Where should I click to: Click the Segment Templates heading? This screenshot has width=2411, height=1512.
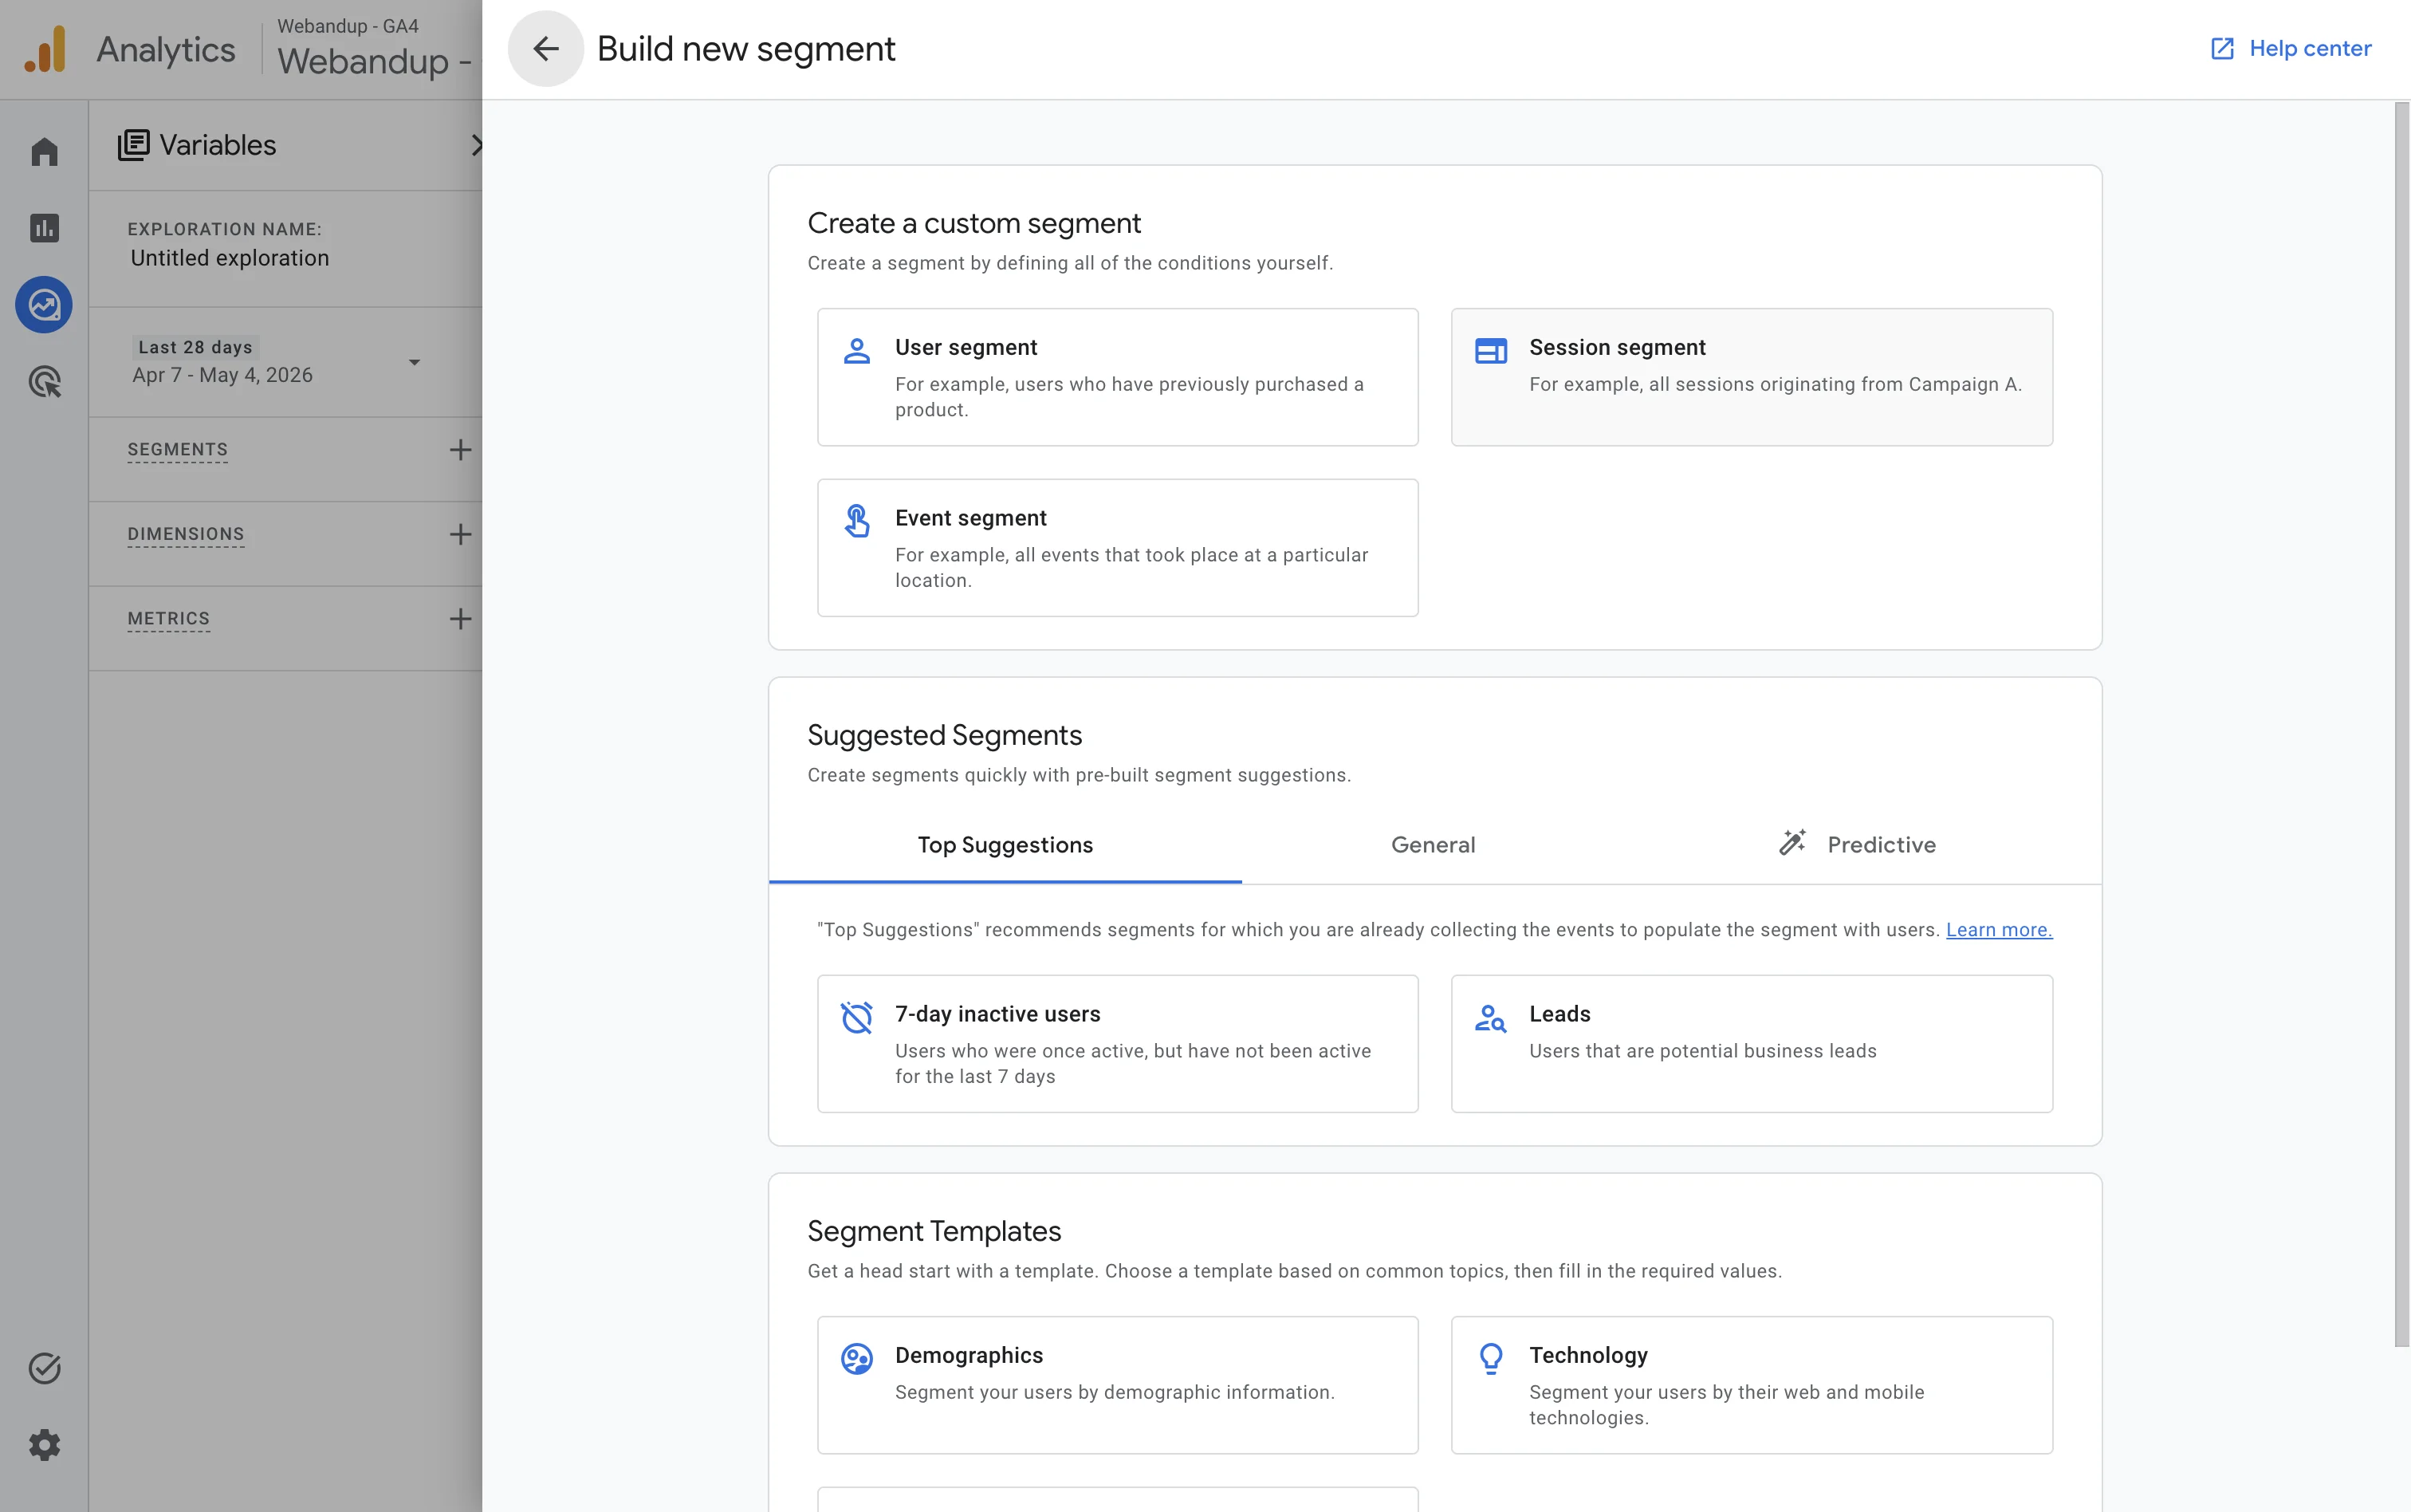(x=934, y=1231)
